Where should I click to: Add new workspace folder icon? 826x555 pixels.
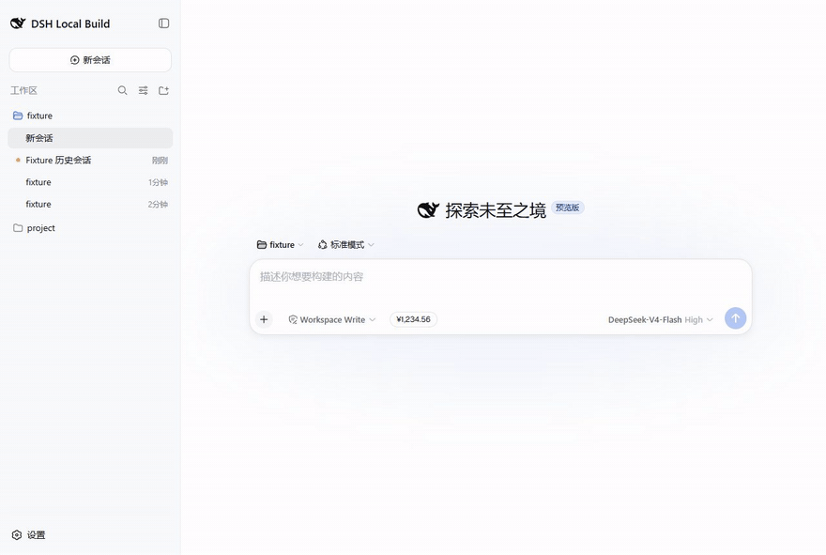(x=164, y=91)
